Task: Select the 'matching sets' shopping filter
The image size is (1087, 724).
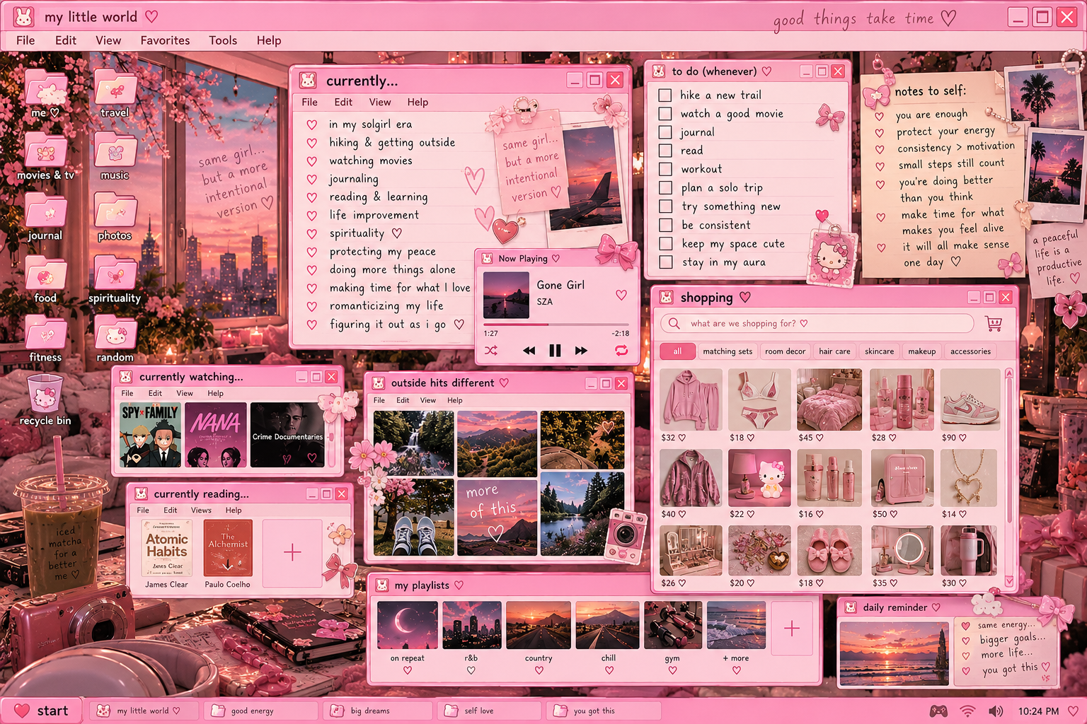Action: coord(727,351)
